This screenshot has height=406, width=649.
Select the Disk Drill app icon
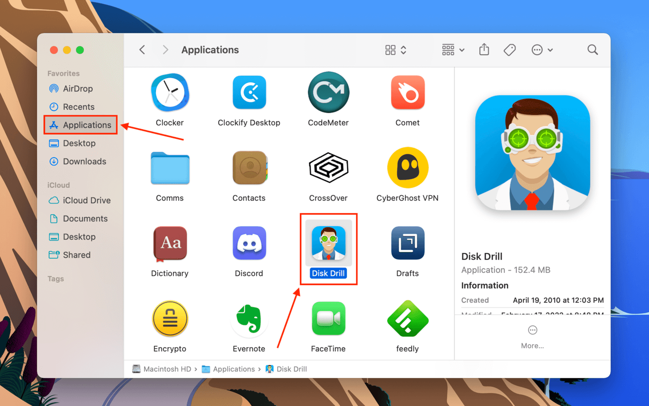(328, 243)
